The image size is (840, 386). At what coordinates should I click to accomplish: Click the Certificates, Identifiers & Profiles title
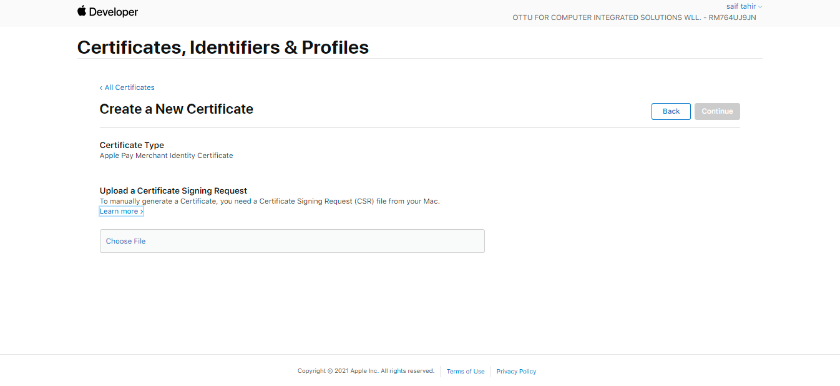click(x=223, y=47)
